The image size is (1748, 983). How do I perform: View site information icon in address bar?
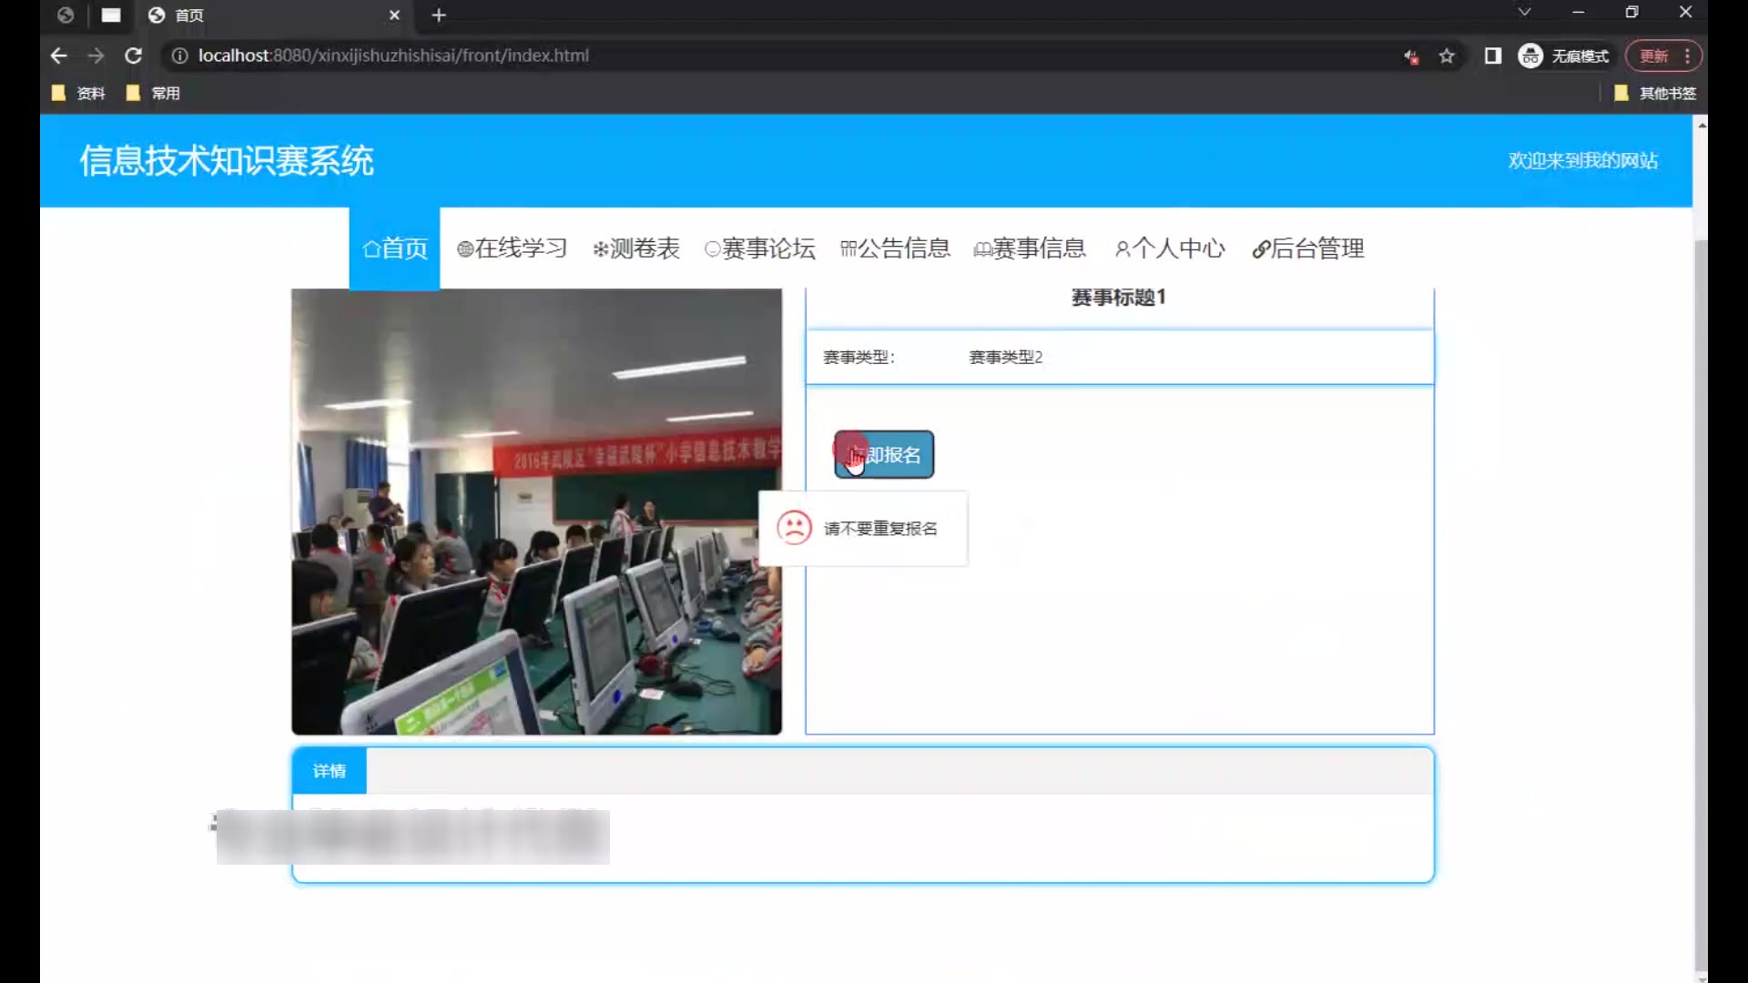(180, 56)
